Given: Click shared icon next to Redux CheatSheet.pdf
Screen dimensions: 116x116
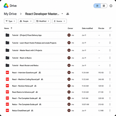Looking at the screenshot, I should [32, 110].
